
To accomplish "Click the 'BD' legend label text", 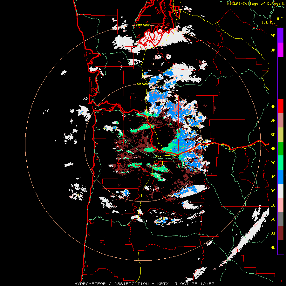I will point(273,135).
